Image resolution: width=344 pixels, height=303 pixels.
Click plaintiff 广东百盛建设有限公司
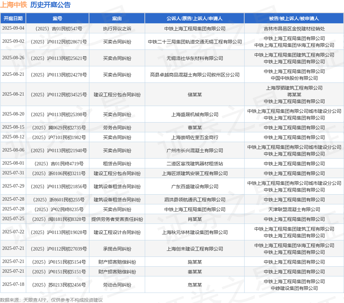[195, 187]
